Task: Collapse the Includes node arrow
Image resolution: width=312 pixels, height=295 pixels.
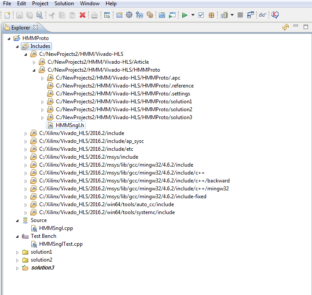Action: point(17,47)
